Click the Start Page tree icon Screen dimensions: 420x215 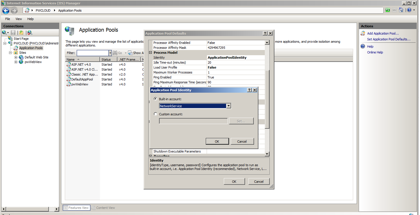(x=10, y=38)
